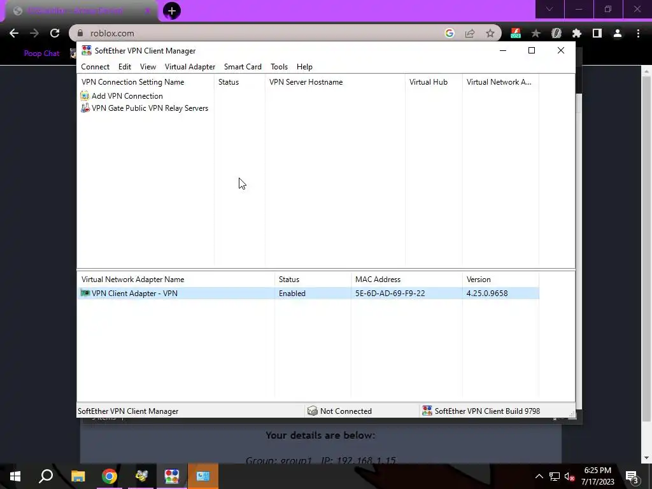Image resolution: width=652 pixels, height=489 pixels.
Task: Click the grey star extension icon
Action: click(536, 33)
